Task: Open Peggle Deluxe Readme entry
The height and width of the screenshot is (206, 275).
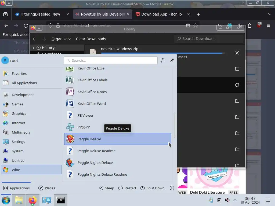Action: (118, 151)
